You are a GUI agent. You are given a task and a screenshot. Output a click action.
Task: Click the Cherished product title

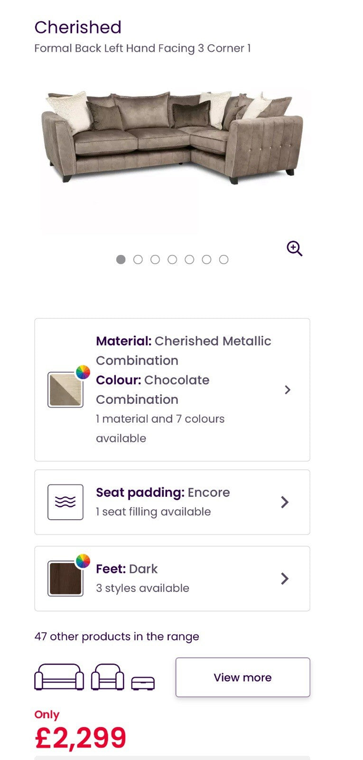tap(78, 28)
